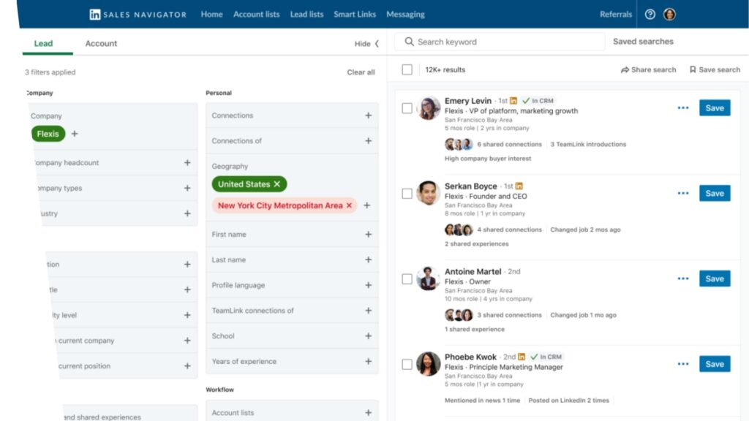The image size is (749, 421).
Task: Click Phoebe Kwok's LinkedIn premium badge
Action: (x=522, y=357)
